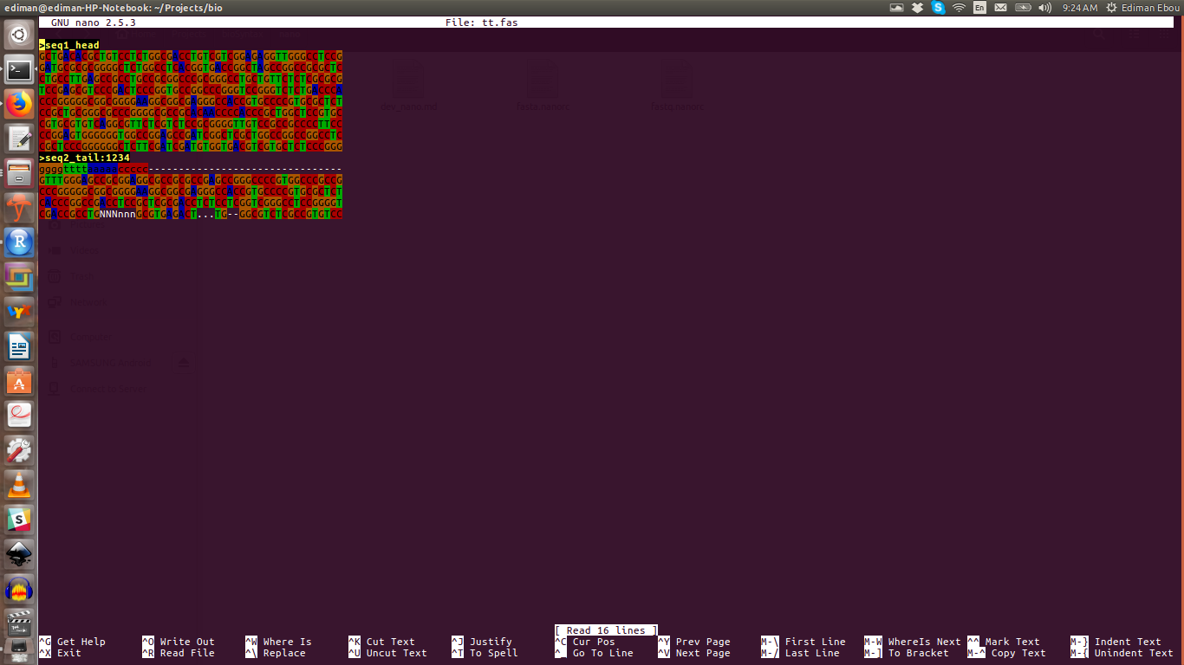Click the 'Prev Page' shortcut label
The height and width of the screenshot is (665, 1184).
pos(703,642)
